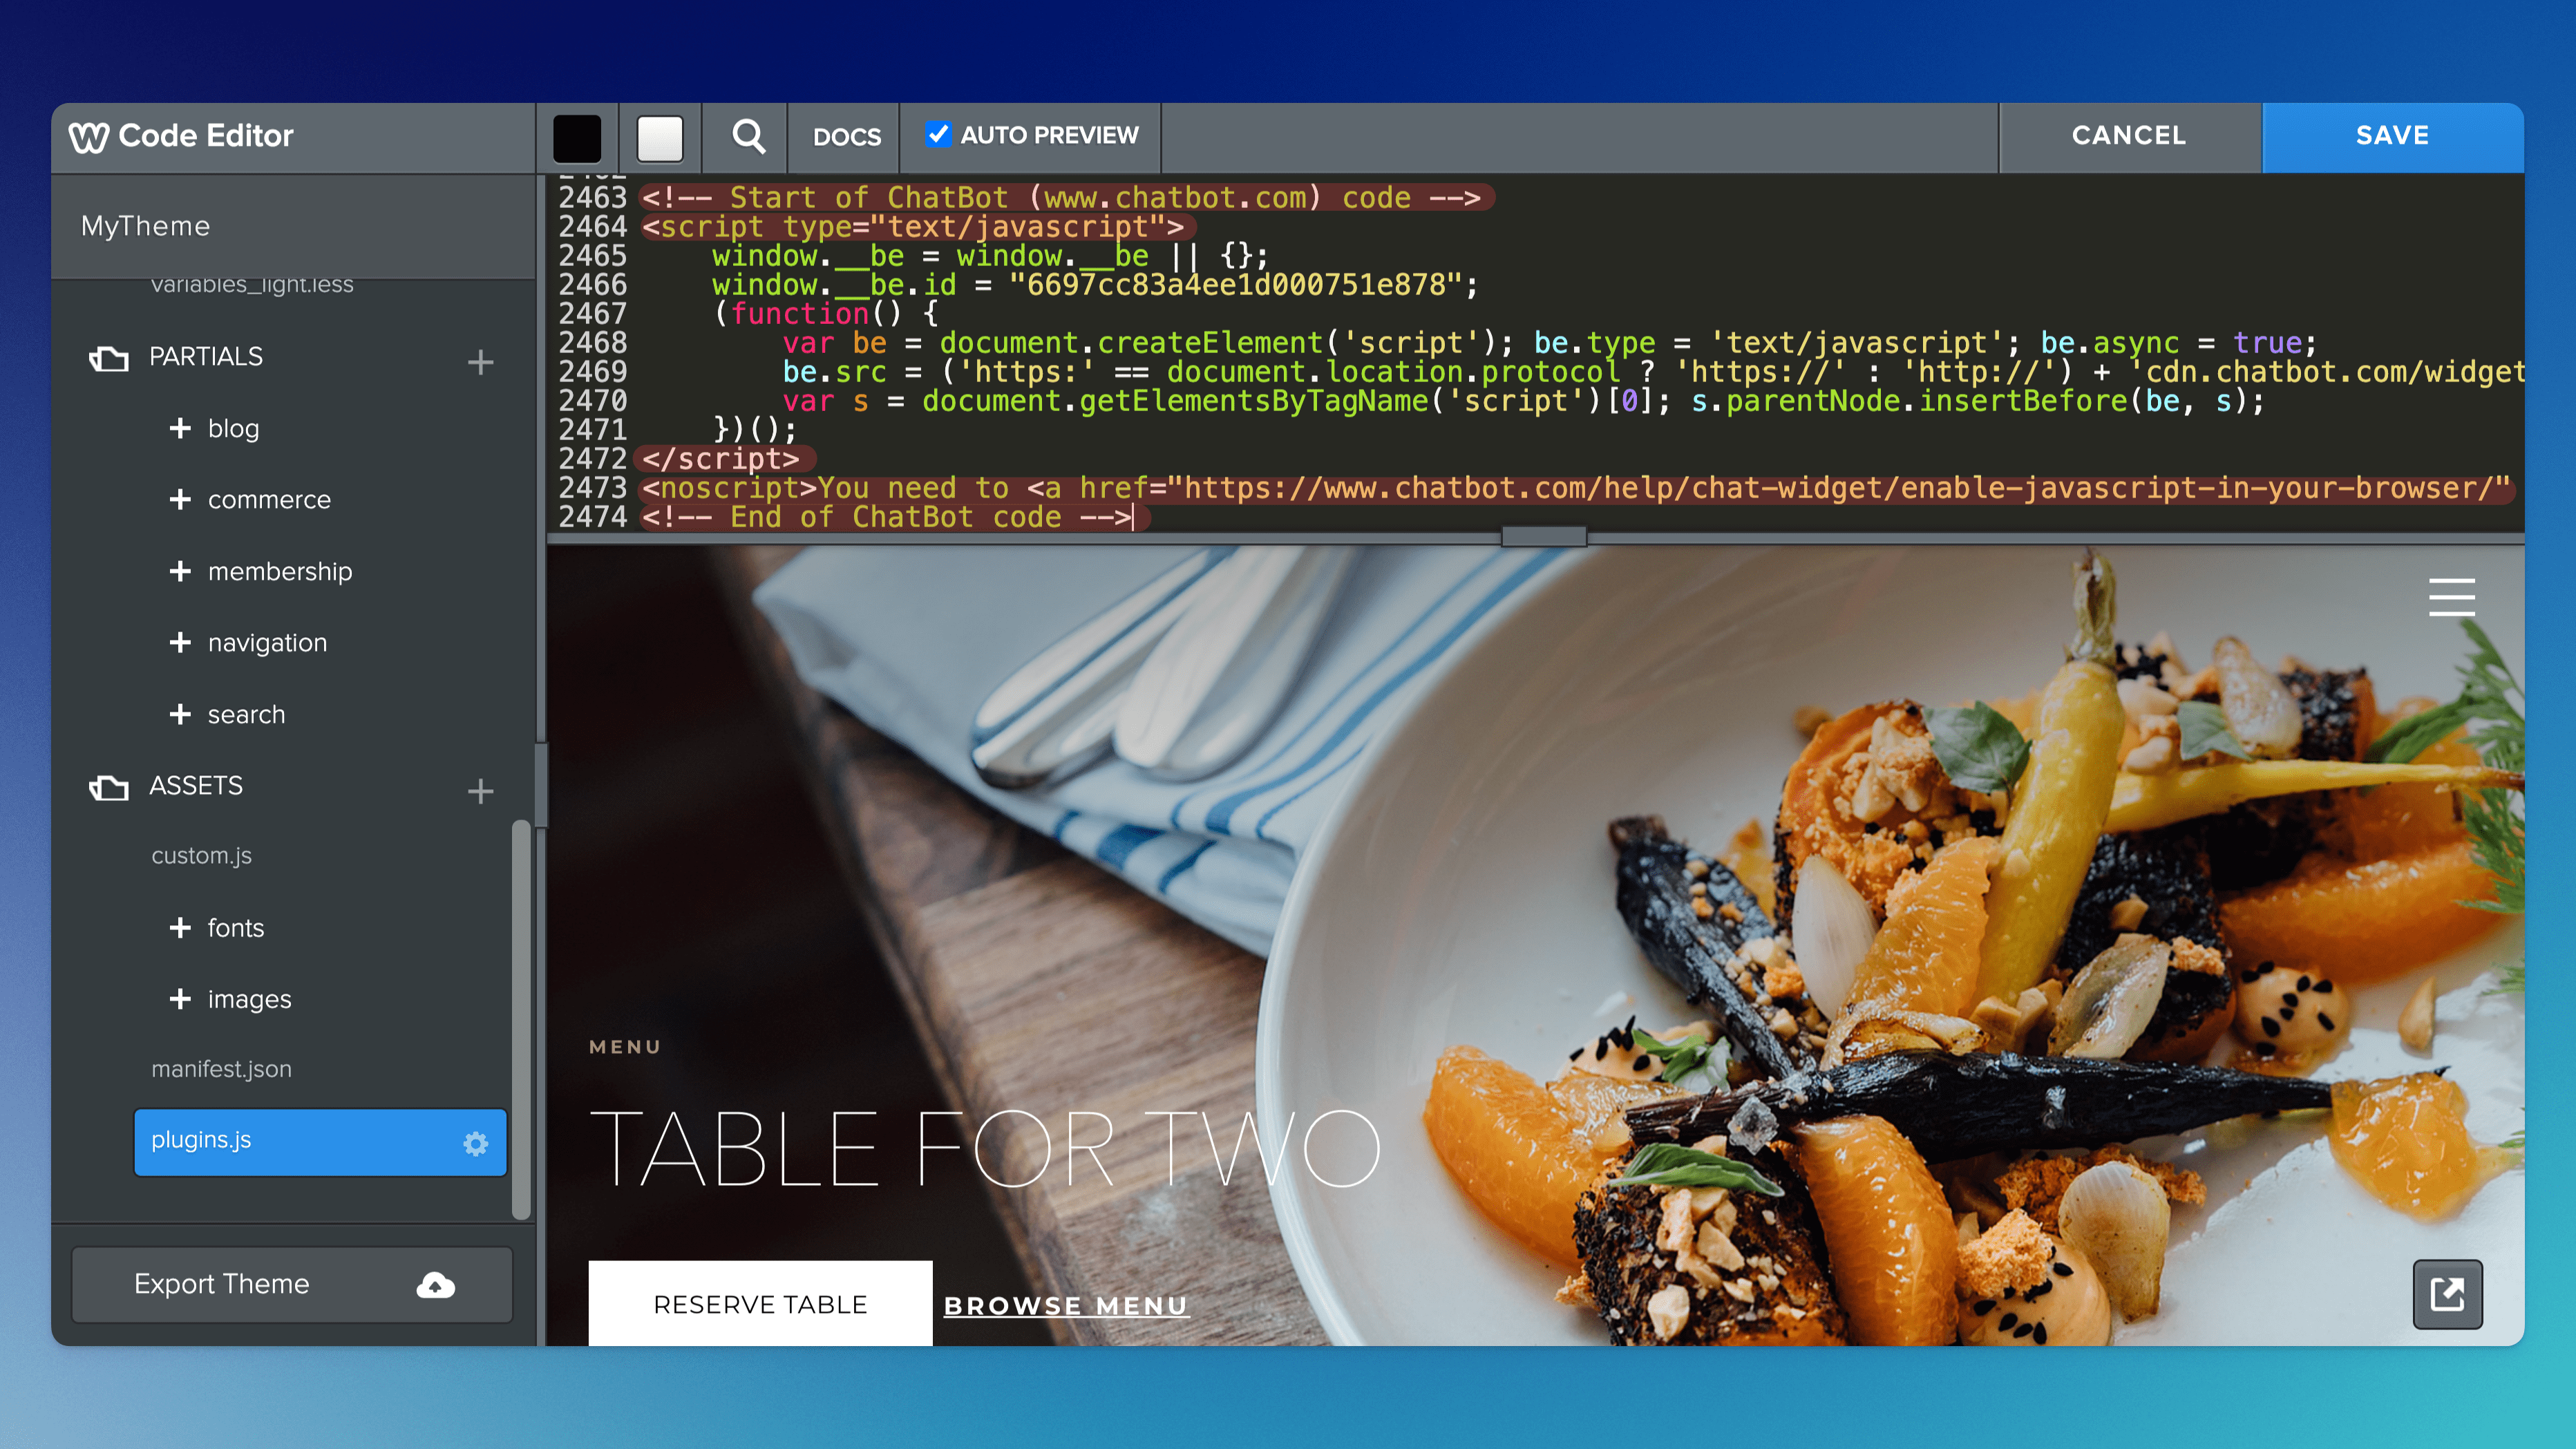Click the SAVE button
This screenshot has width=2576, height=1449.
tap(2391, 136)
